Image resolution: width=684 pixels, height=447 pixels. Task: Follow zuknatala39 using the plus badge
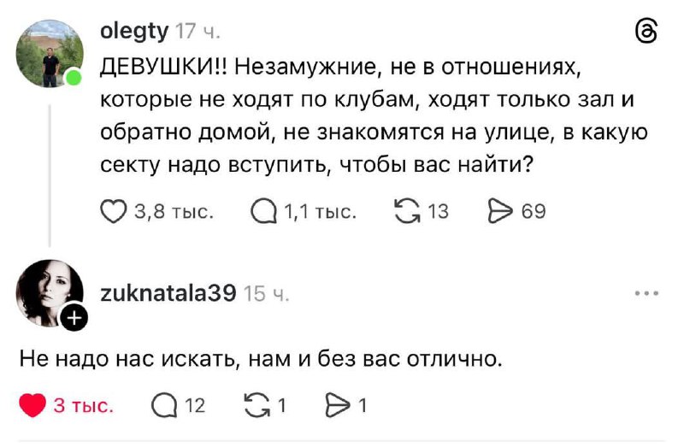point(75,319)
